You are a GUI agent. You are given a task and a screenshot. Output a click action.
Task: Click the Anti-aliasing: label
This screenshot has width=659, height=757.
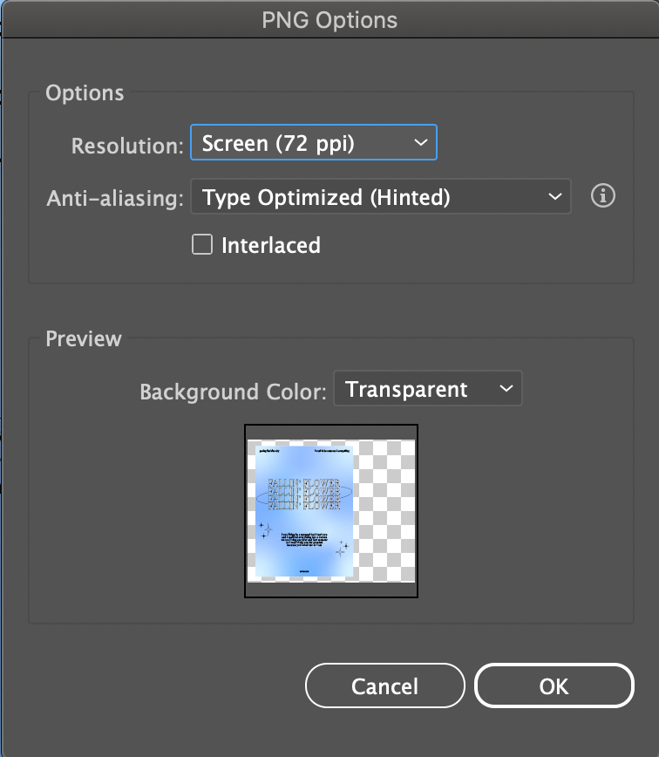(115, 199)
